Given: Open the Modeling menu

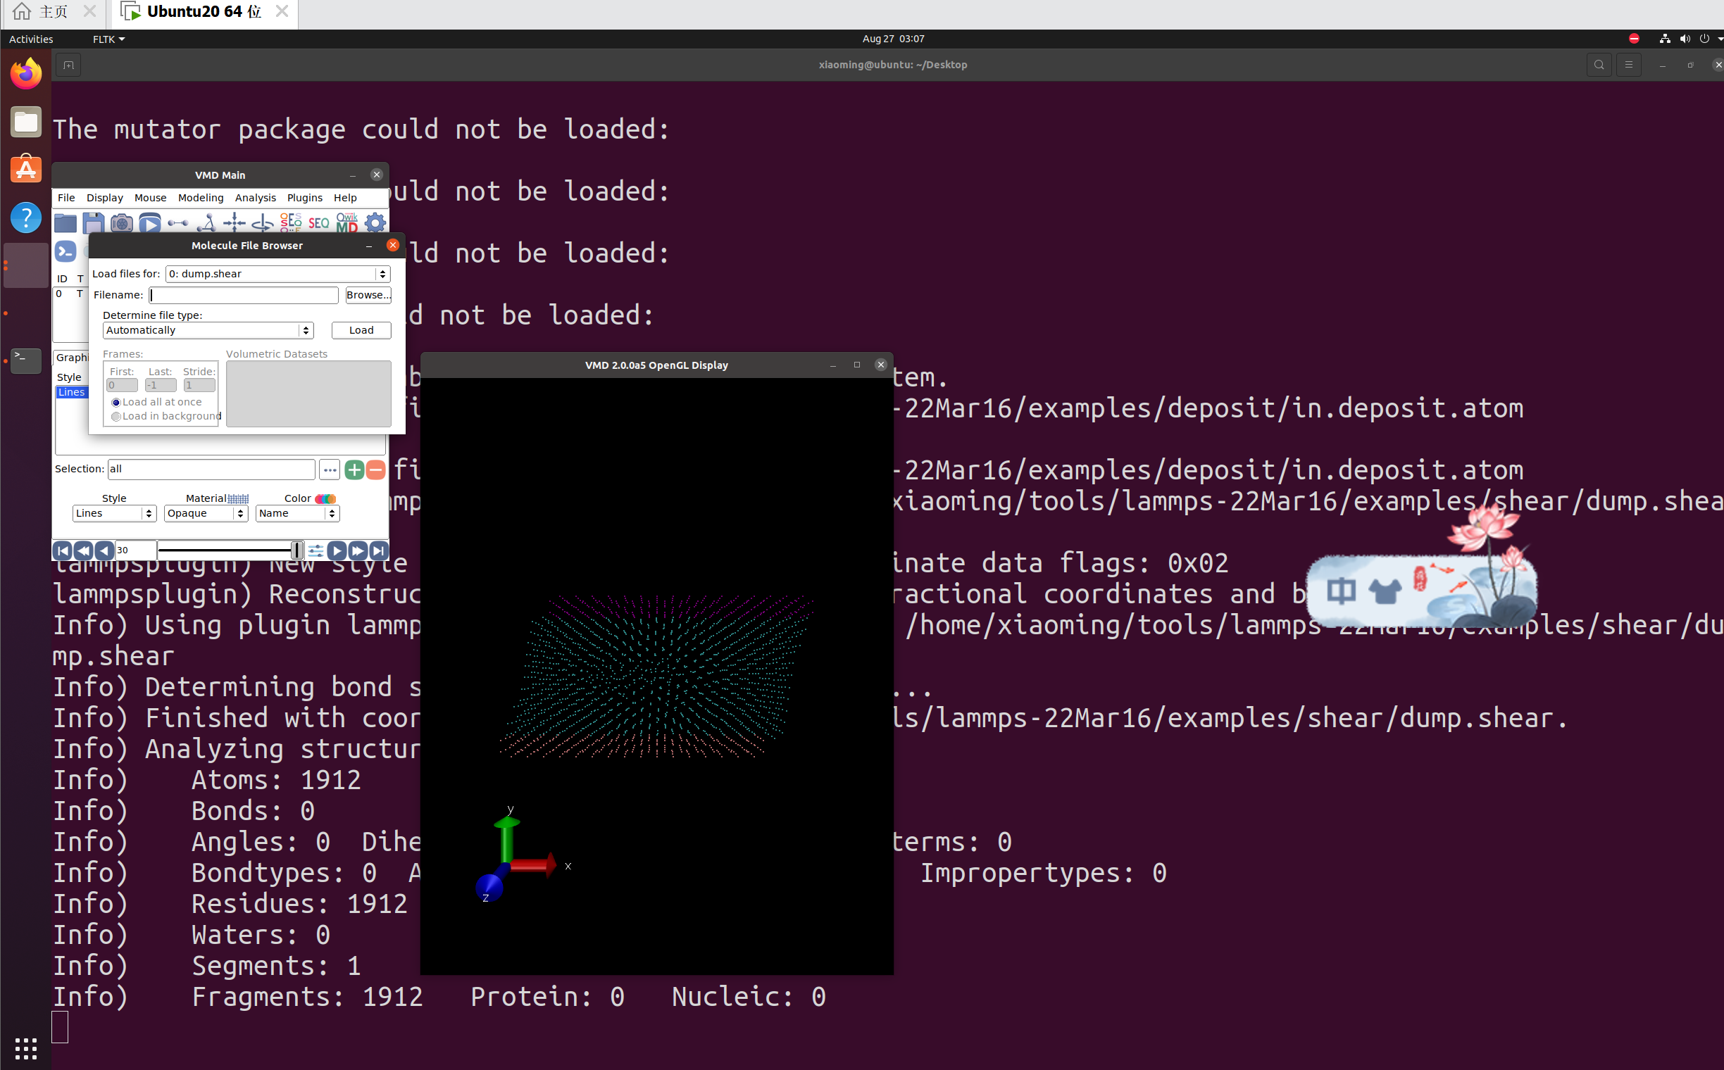Looking at the screenshot, I should coord(201,197).
